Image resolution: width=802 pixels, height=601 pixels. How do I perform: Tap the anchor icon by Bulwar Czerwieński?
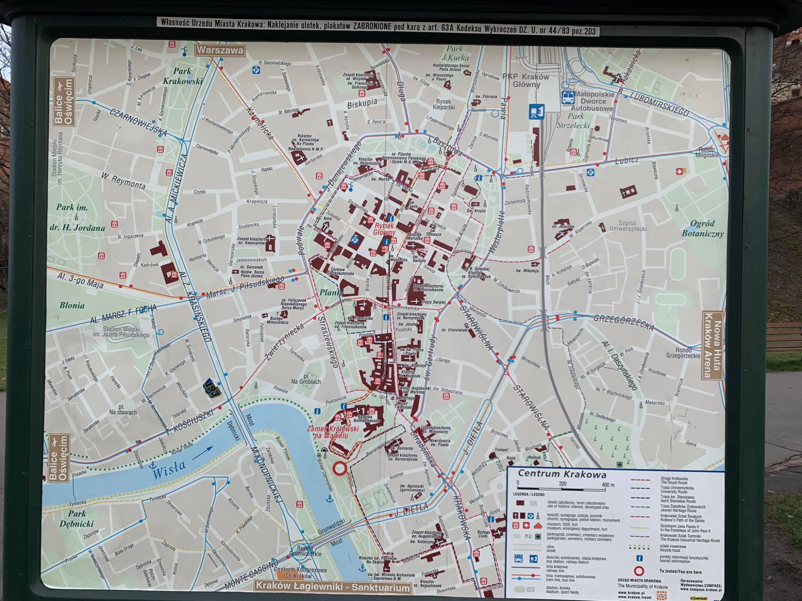click(x=330, y=499)
